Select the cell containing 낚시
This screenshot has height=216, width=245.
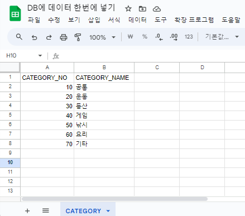104,125
